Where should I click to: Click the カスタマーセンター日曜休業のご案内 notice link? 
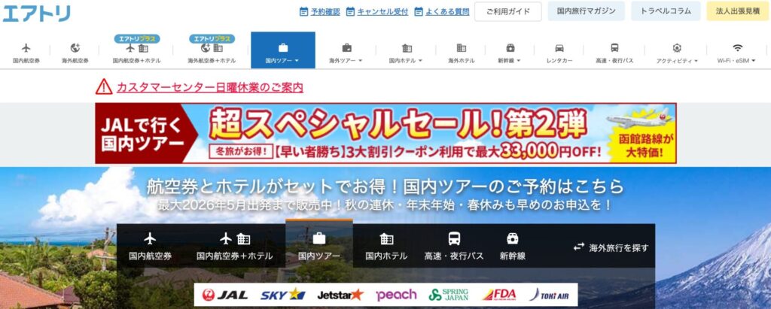[x=209, y=87]
